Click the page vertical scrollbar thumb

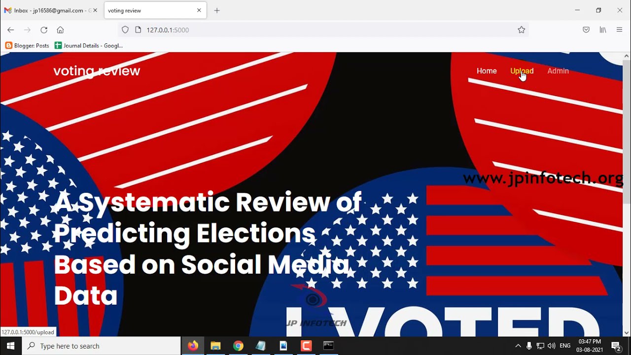pyautogui.click(x=627, y=132)
